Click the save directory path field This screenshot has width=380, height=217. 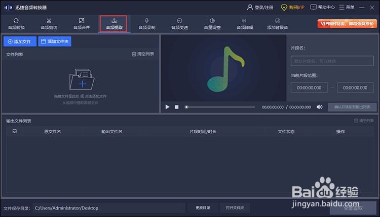click(109, 208)
